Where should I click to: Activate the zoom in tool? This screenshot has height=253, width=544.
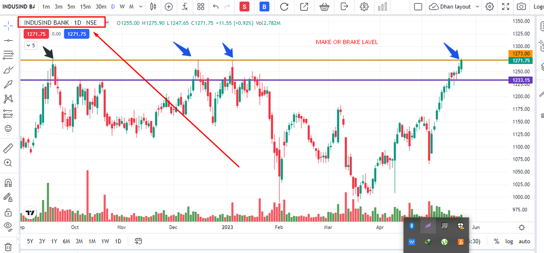click(8, 162)
